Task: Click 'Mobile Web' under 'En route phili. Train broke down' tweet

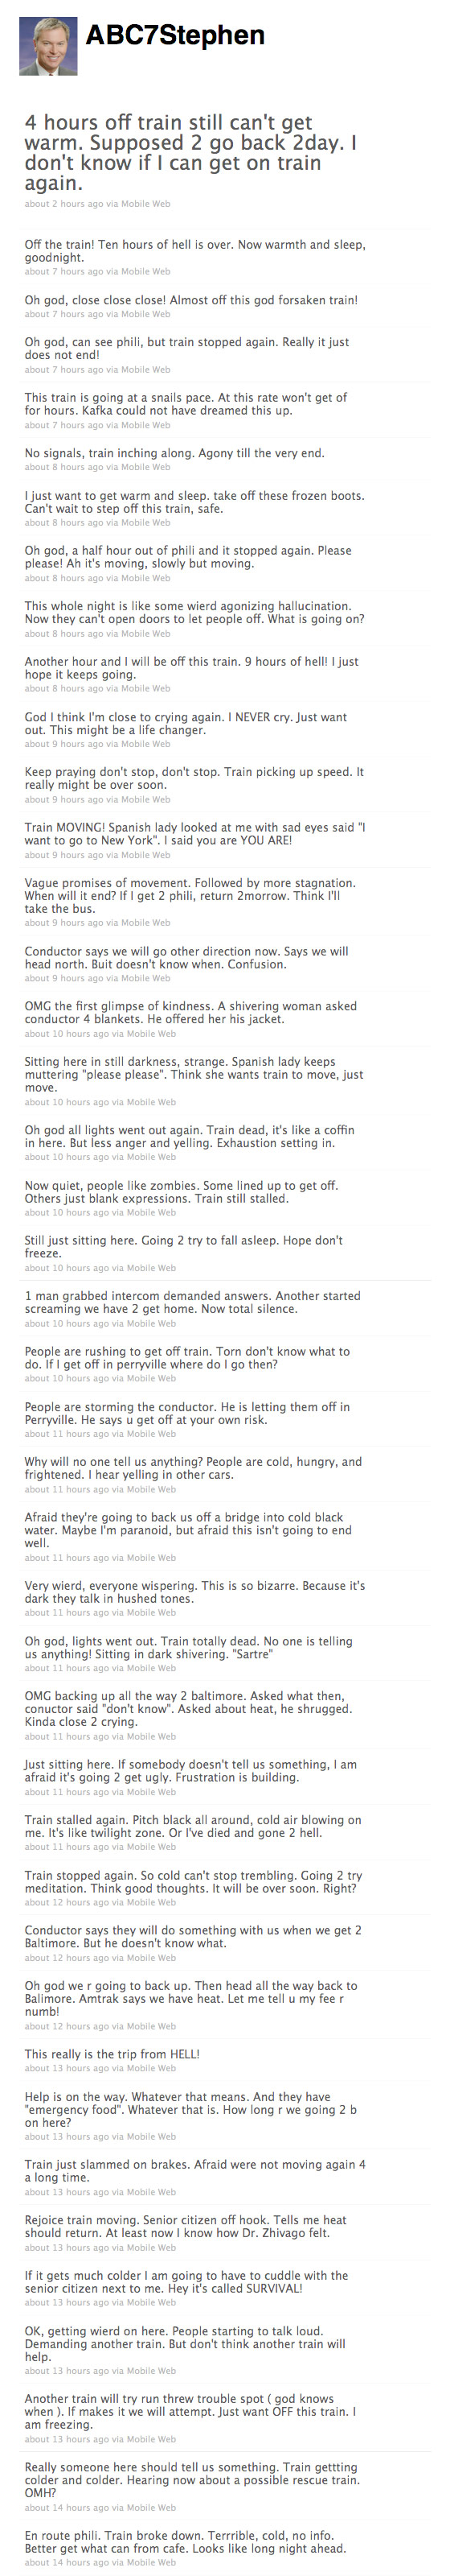Action: pos(150,2563)
